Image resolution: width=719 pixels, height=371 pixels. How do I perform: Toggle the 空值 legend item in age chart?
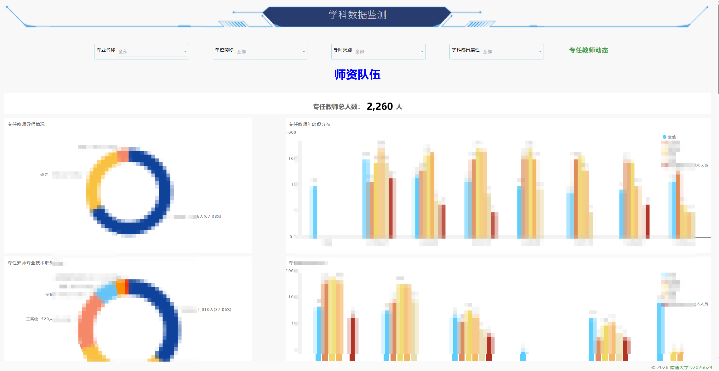point(669,137)
